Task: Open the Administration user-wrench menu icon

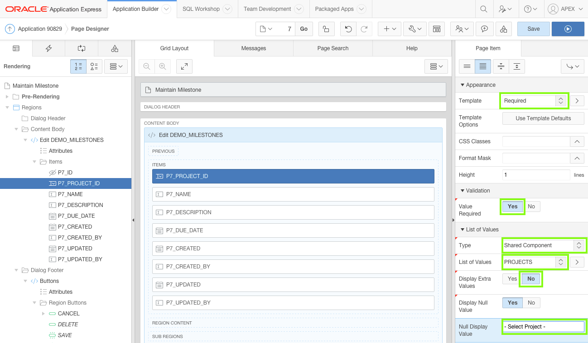Action: (x=505, y=9)
